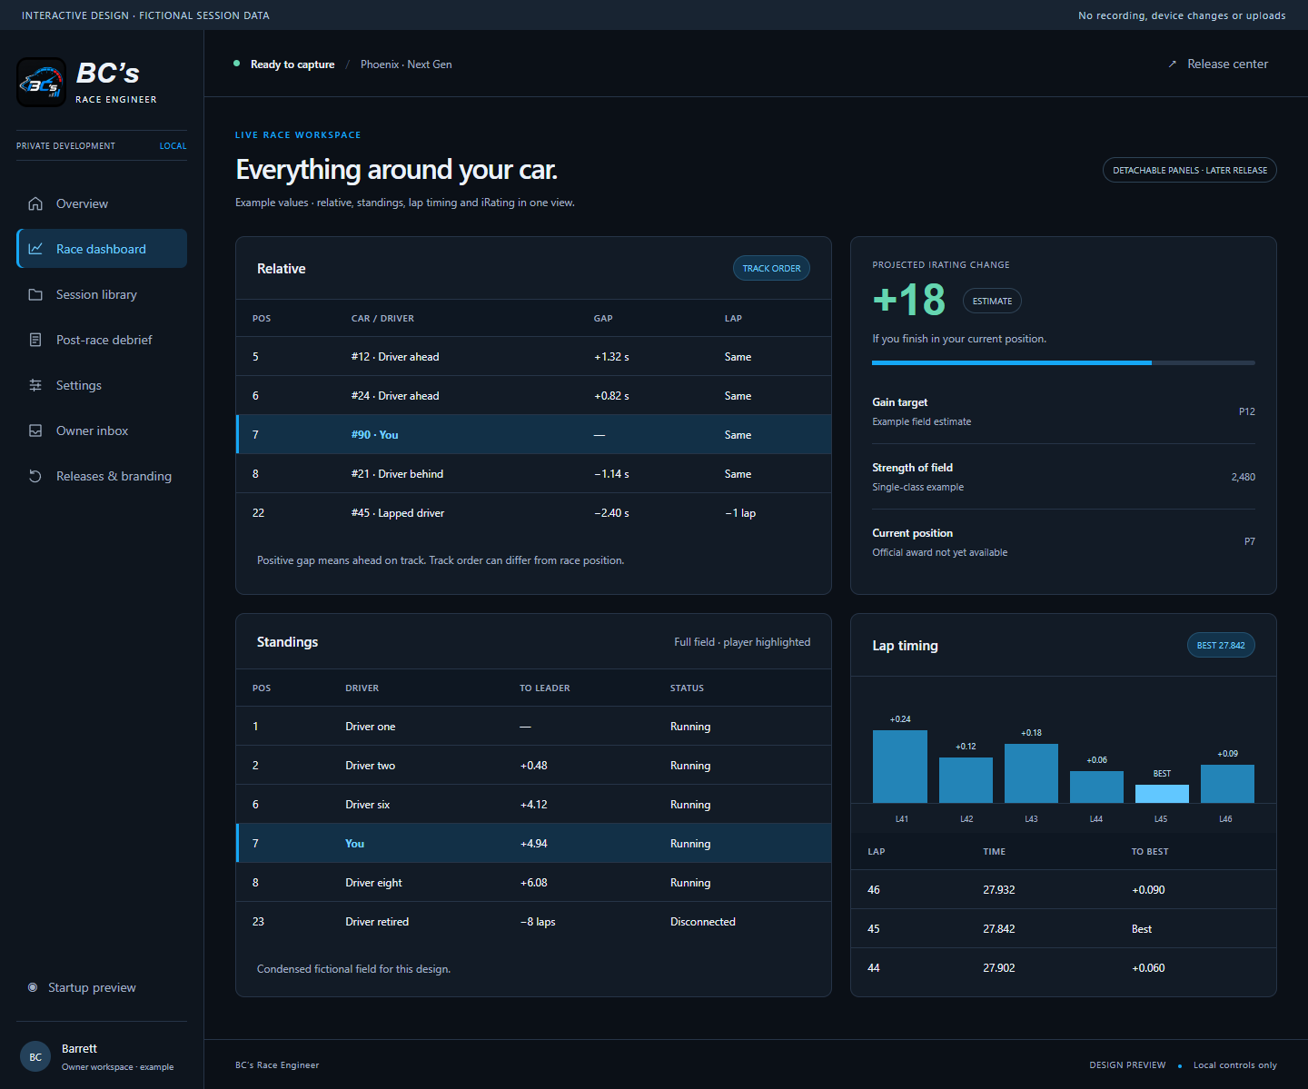Click the +18 projected iRating value
The image size is (1308, 1089).
[908, 300]
